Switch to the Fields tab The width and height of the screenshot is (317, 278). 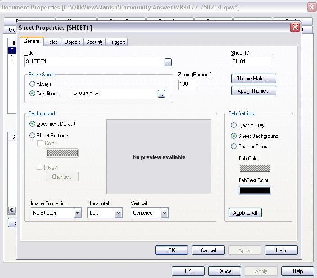pyautogui.click(x=52, y=42)
